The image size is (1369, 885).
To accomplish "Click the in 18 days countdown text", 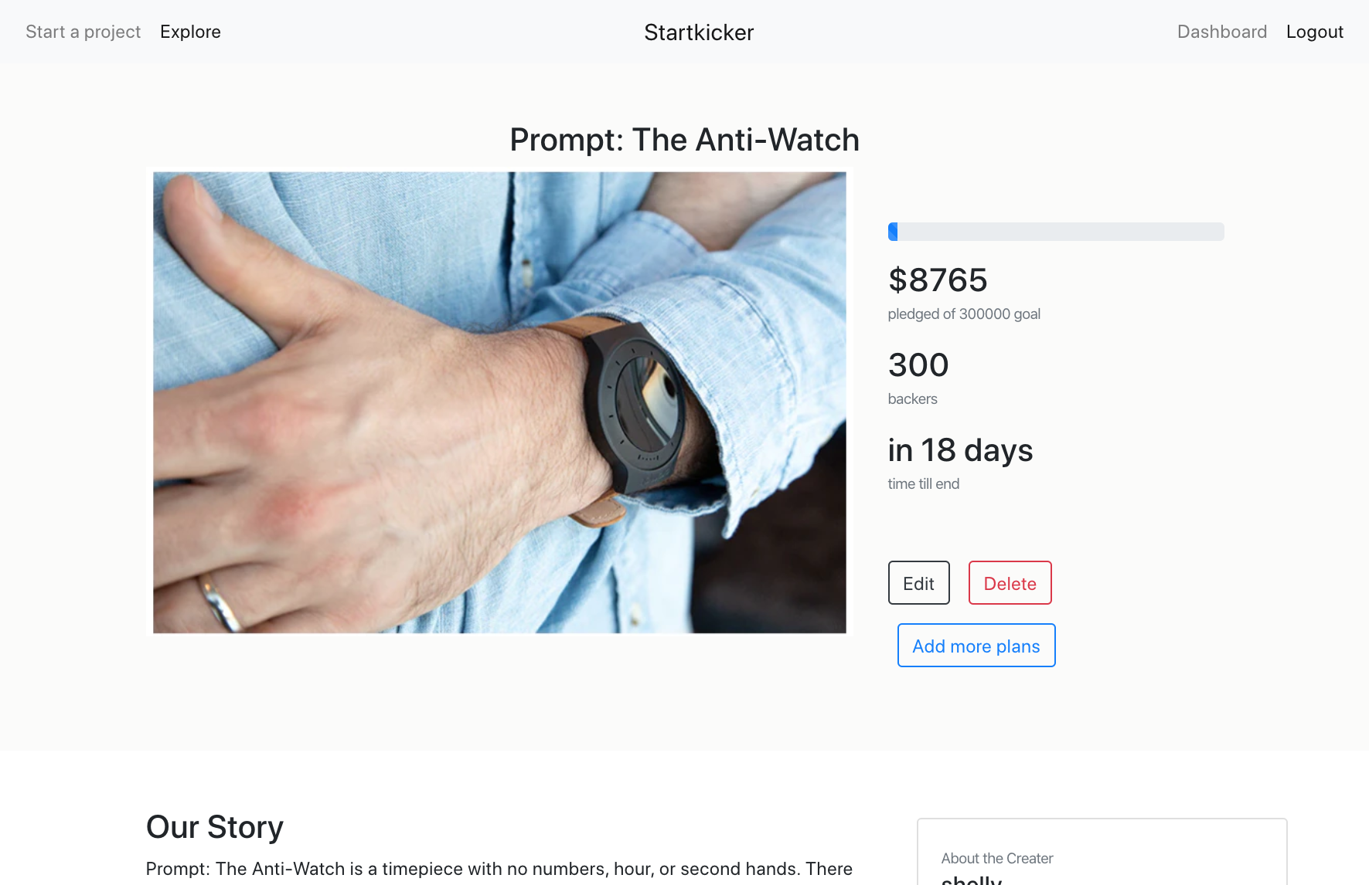I will coord(960,450).
